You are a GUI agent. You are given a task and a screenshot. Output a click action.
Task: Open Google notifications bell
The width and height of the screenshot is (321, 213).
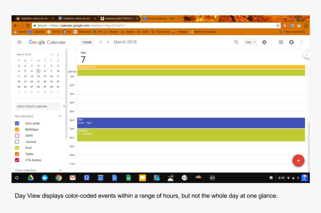(291, 42)
